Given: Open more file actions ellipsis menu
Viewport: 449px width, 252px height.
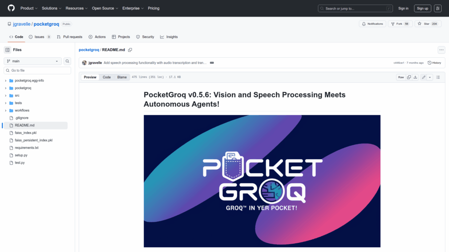Looking at the screenshot, I should (x=441, y=50).
